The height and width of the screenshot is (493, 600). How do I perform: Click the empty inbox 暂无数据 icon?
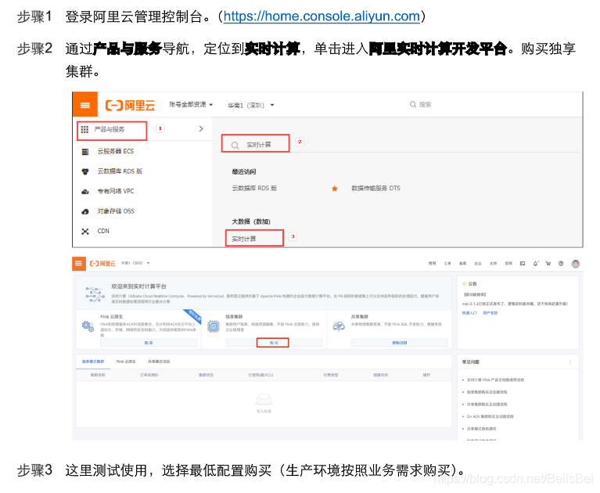264,400
